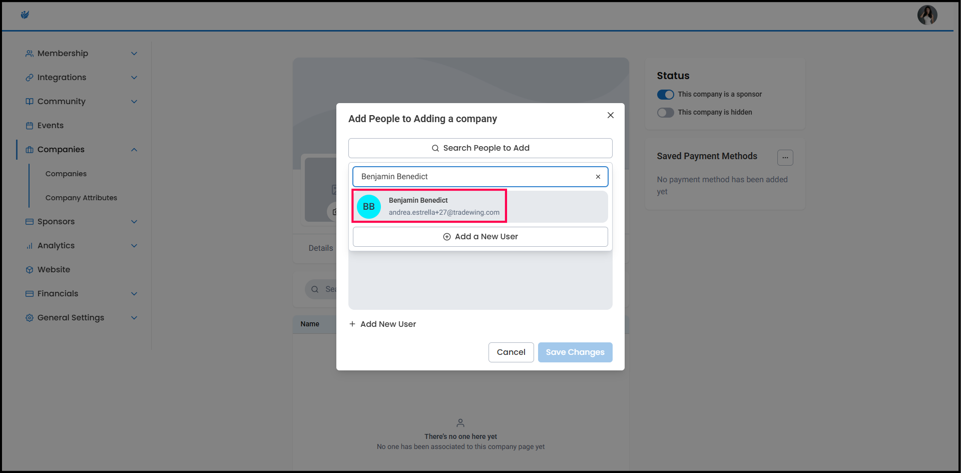Open Company Attributes submenu item

click(81, 198)
